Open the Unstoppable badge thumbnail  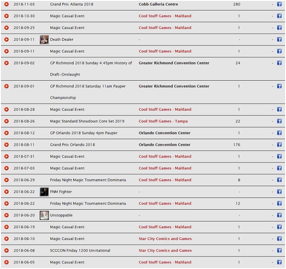[x=44, y=215]
